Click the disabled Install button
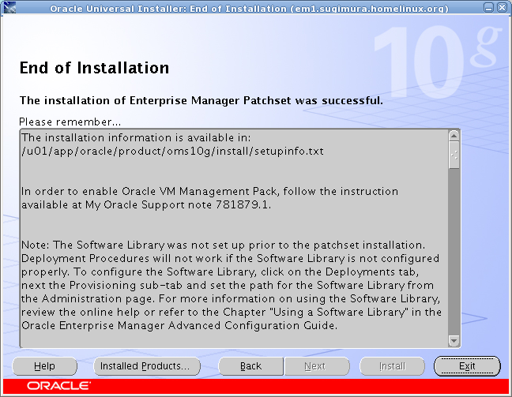The width and height of the screenshot is (512, 397). click(x=392, y=366)
